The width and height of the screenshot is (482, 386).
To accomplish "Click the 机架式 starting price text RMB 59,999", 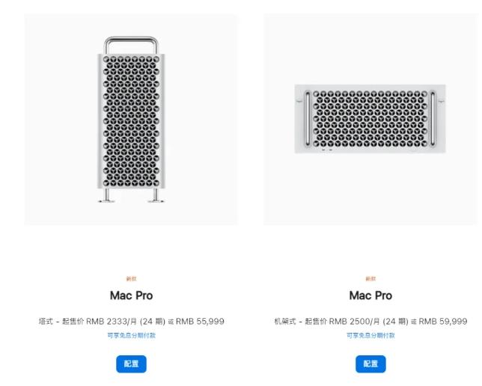I will point(443,322).
